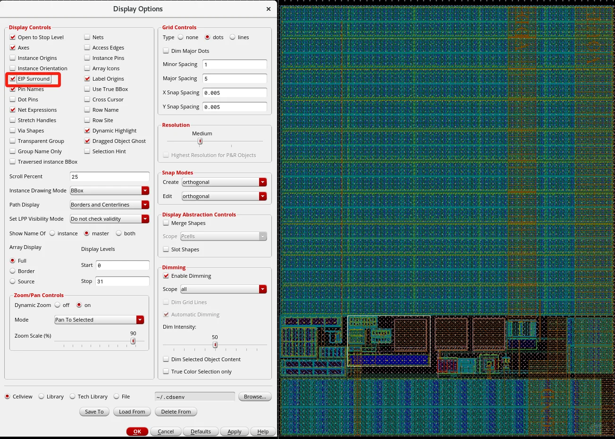Click the Dim Intensity slider handle
Viewport: 615px width, 439px height.
(215, 345)
